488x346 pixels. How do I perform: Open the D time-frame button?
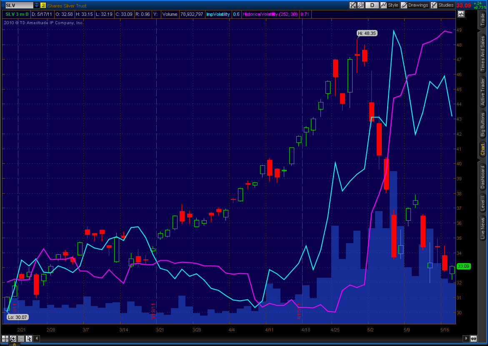pyautogui.click(x=372, y=5)
